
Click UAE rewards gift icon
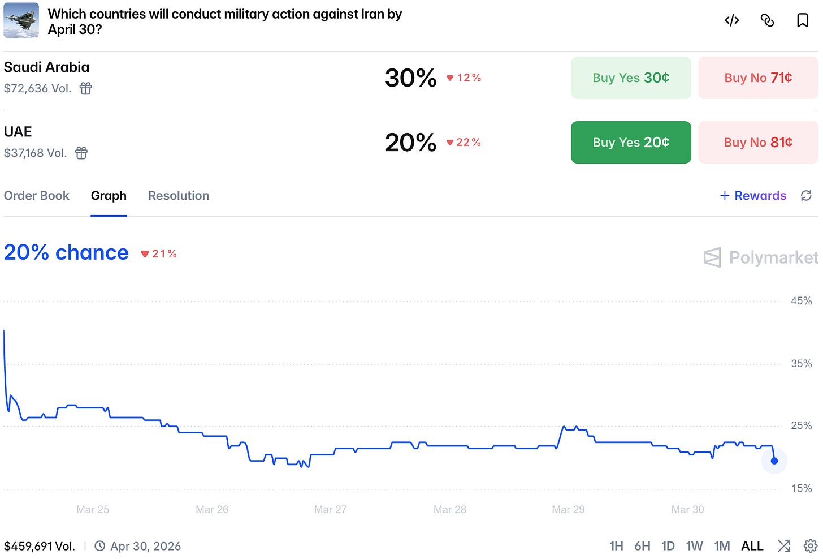(81, 153)
